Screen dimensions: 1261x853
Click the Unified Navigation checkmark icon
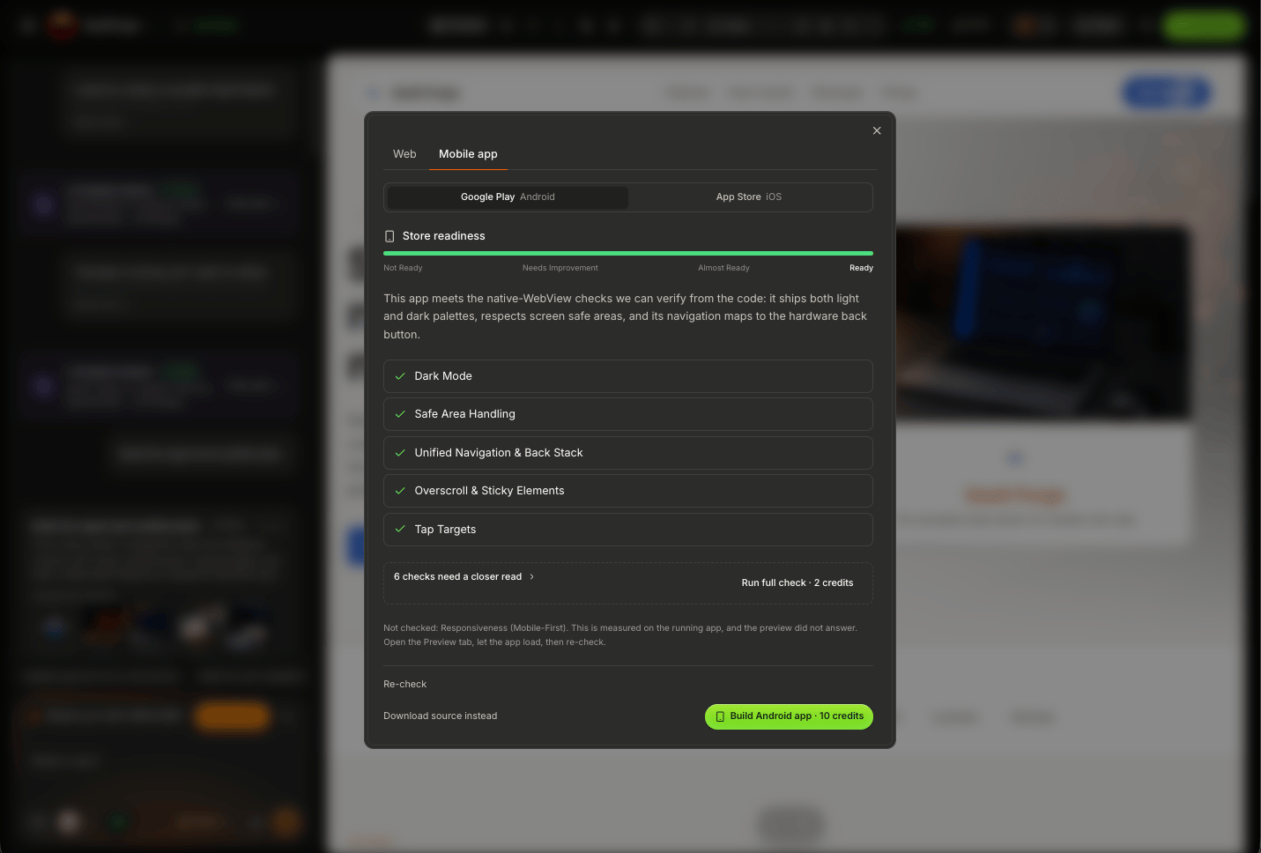(400, 453)
